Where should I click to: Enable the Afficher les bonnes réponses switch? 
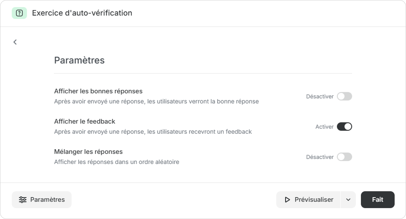tap(344, 96)
